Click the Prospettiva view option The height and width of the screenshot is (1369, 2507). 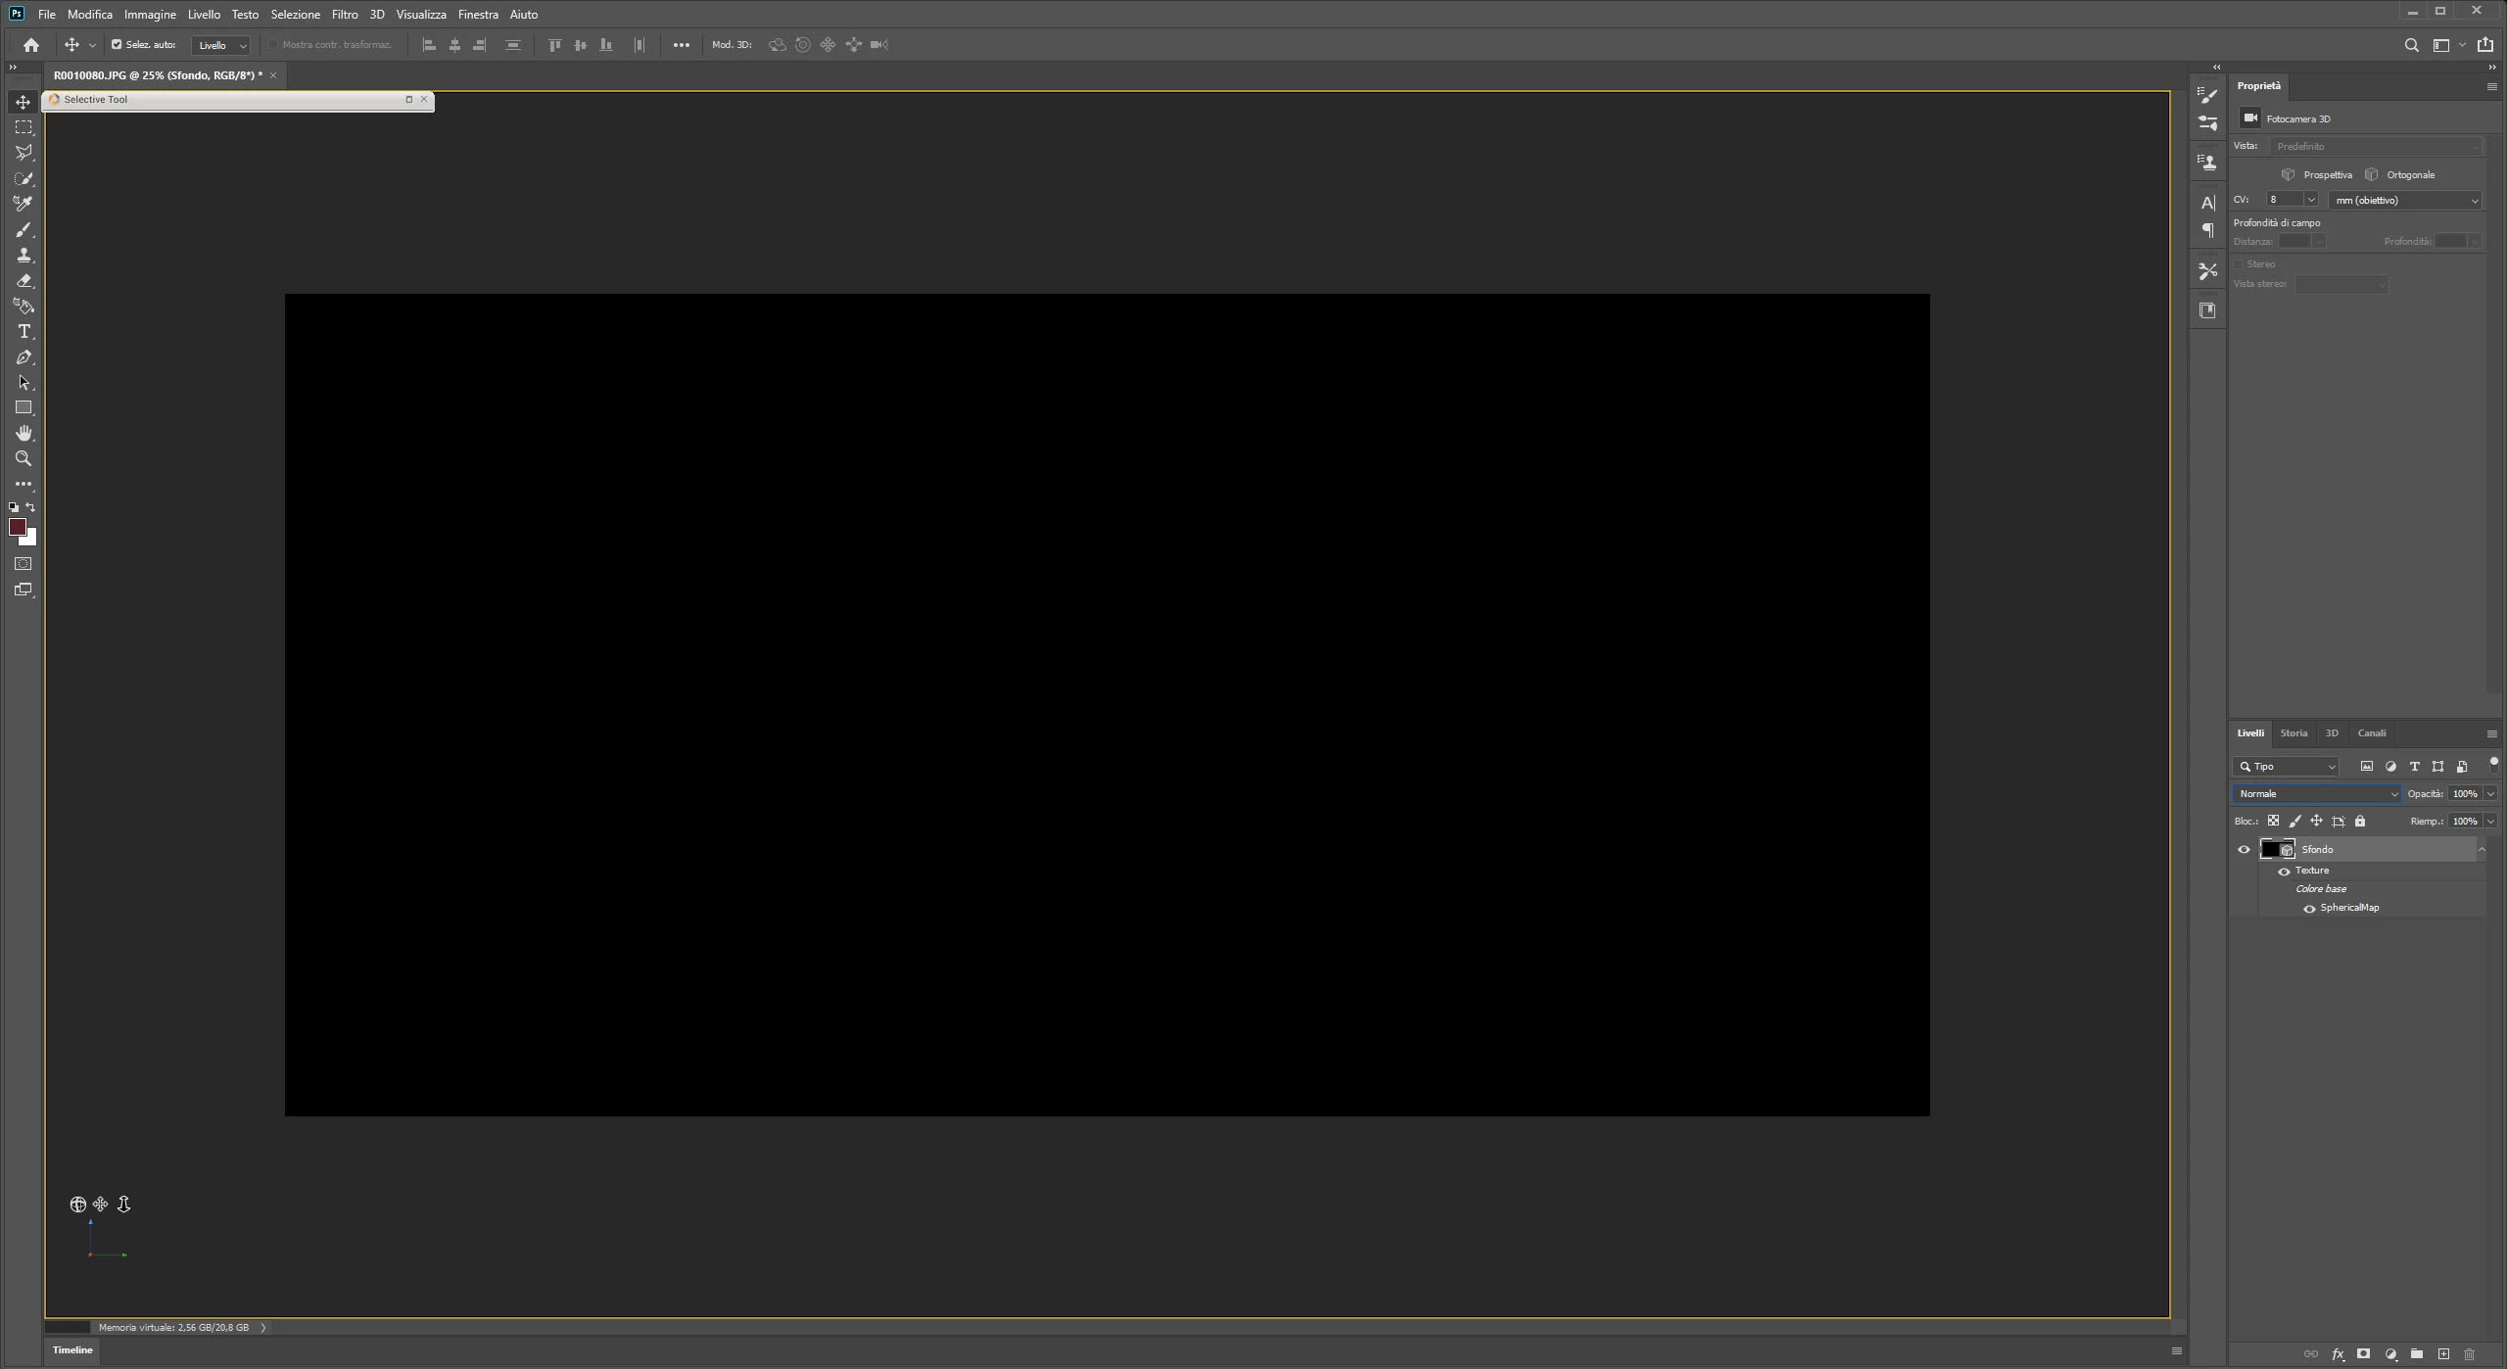click(x=2327, y=175)
